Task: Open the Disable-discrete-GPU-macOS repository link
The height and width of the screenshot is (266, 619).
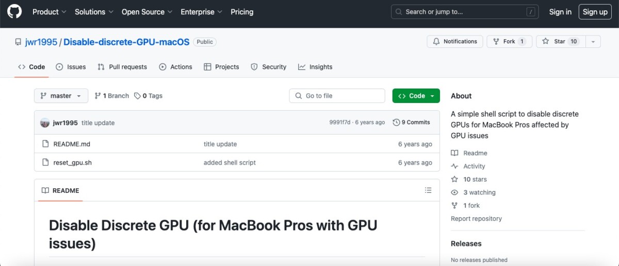Action: pyautogui.click(x=126, y=42)
